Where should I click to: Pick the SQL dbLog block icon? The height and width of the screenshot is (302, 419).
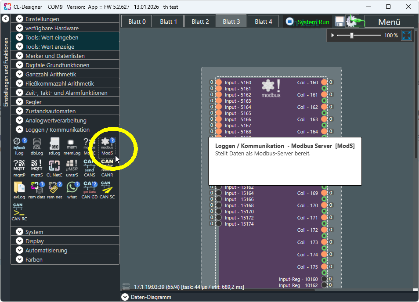37,144
